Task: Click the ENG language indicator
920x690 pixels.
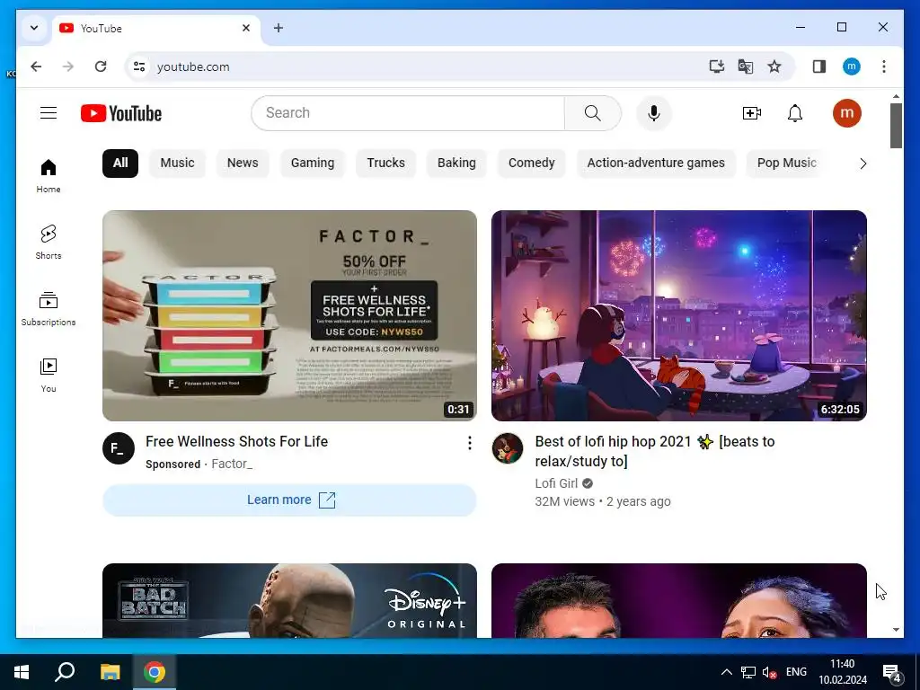Action: coord(796,672)
